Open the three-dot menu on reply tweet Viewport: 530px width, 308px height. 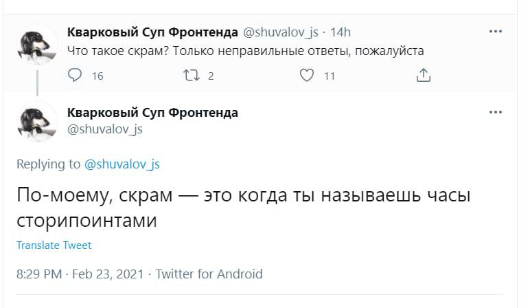coord(495,111)
